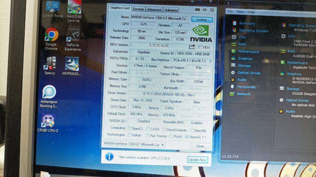Click BIOS Version field

[159, 46]
